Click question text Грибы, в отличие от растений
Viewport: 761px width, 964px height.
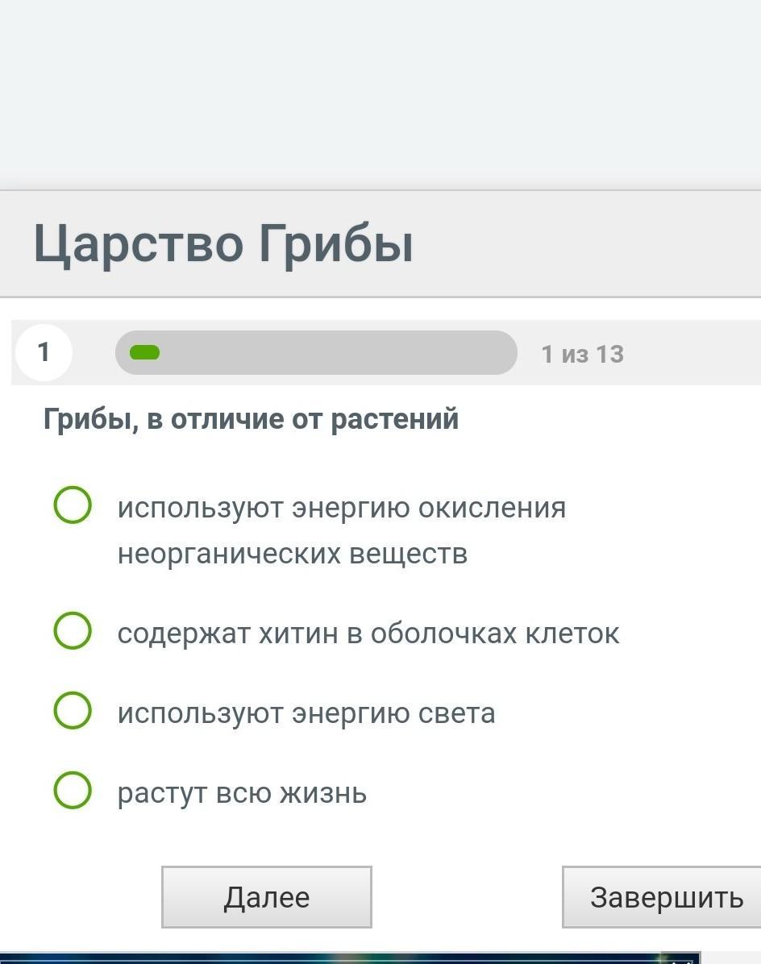coord(251,419)
